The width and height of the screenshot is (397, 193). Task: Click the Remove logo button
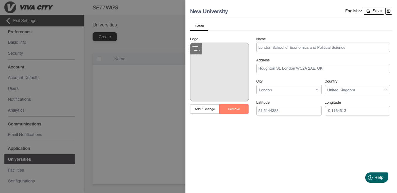[234, 109]
